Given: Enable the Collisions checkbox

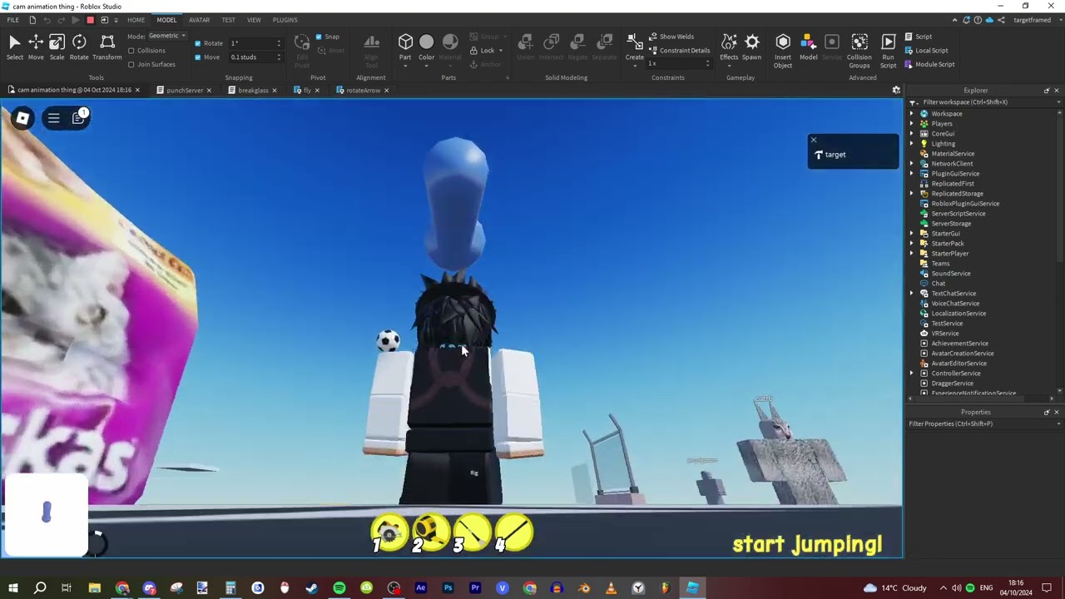Looking at the screenshot, I should (131, 51).
